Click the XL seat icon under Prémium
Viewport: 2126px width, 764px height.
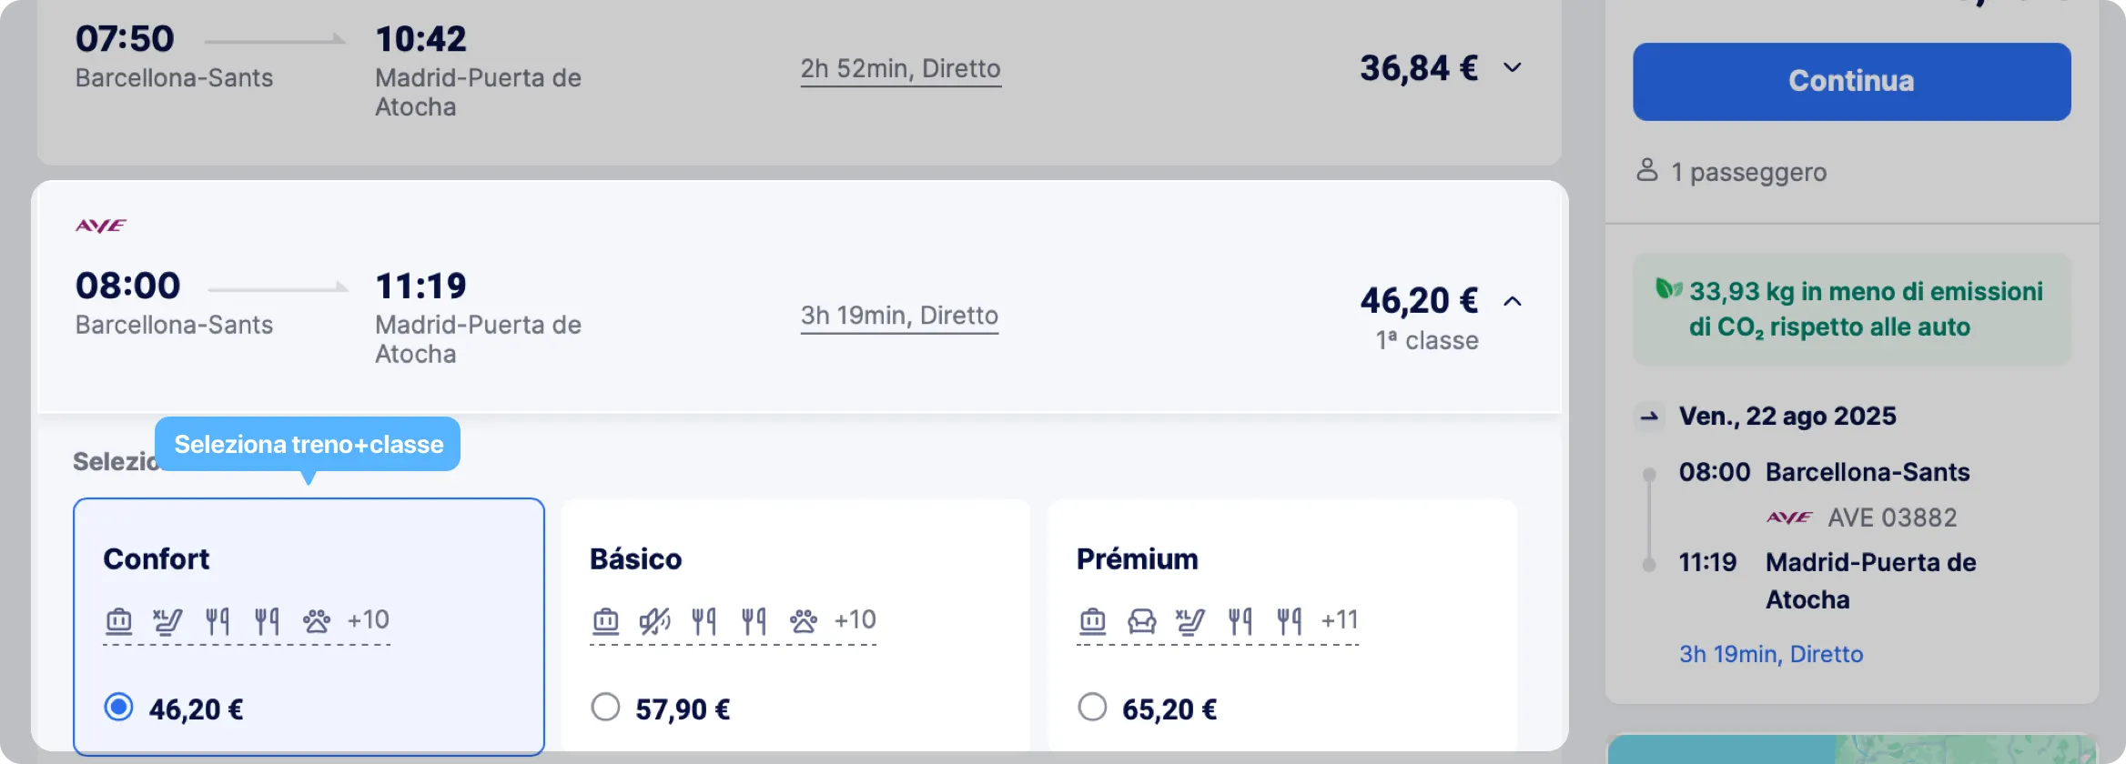click(x=1190, y=621)
